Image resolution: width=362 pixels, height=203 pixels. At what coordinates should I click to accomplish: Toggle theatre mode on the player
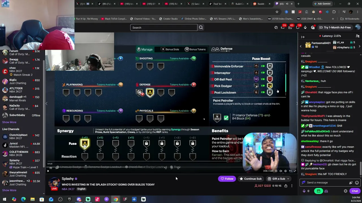pos(290,171)
